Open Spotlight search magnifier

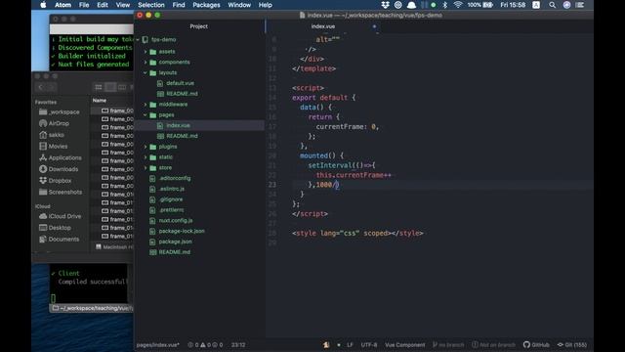(x=552, y=5)
